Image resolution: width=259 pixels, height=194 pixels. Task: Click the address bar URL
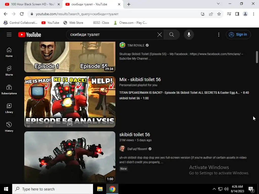77,14
